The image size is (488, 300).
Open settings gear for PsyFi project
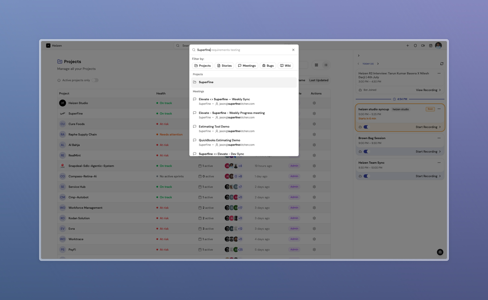[x=314, y=250]
